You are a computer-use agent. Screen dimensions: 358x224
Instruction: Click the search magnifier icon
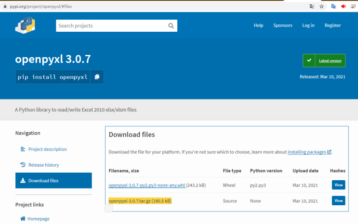171,26
